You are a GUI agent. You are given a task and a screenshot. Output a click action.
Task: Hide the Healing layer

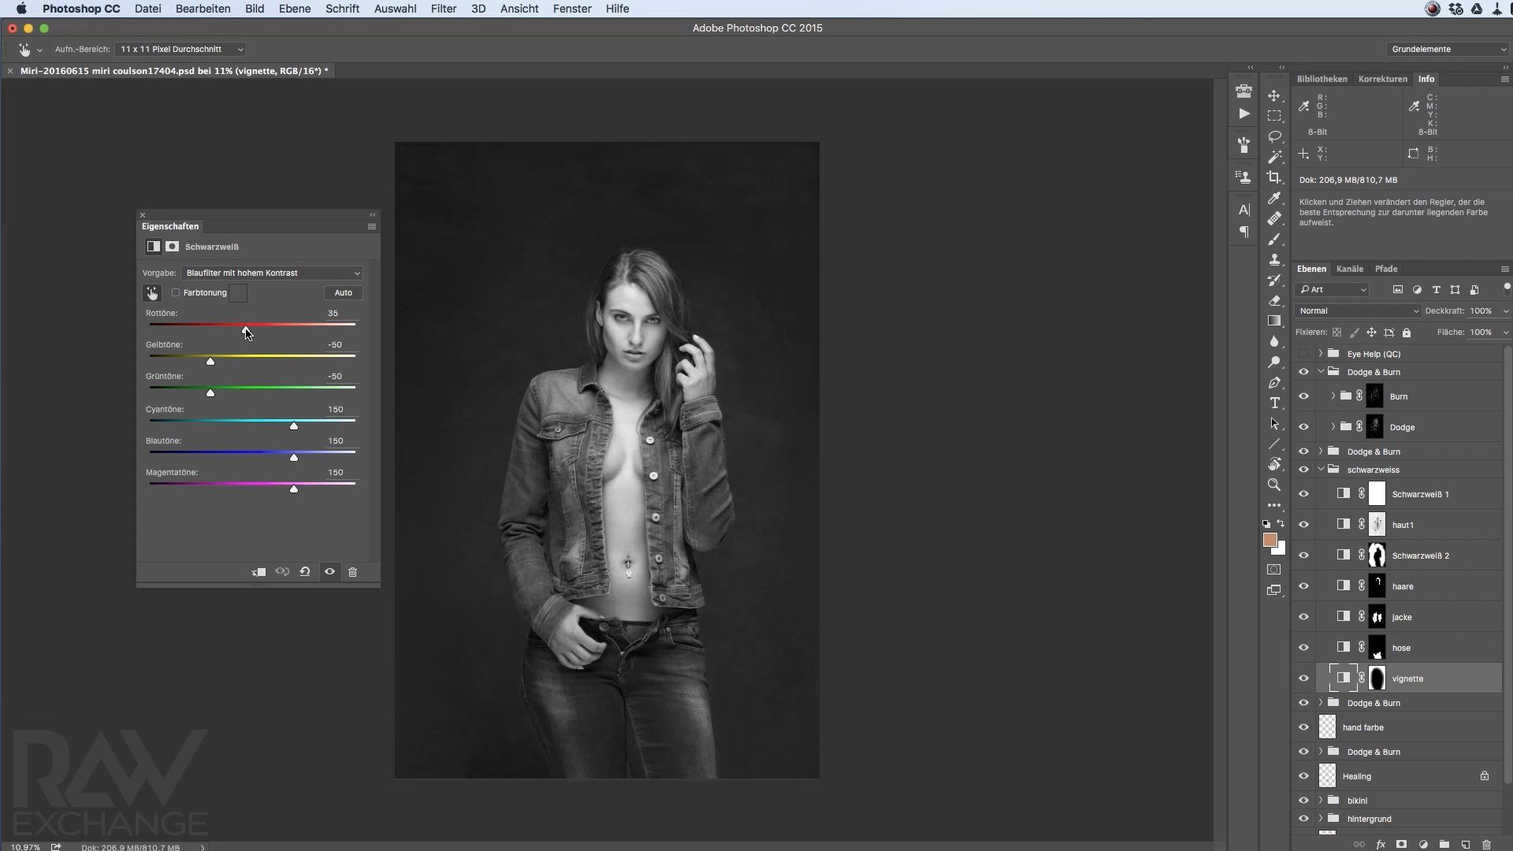pyautogui.click(x=1303, y=776)
